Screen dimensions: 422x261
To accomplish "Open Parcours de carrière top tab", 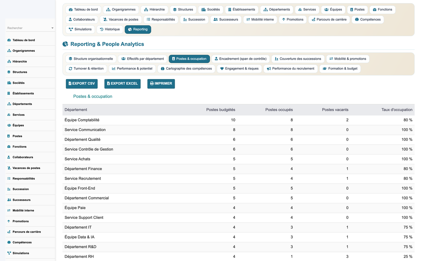I will pyautogui.click(x=329, y=20).
